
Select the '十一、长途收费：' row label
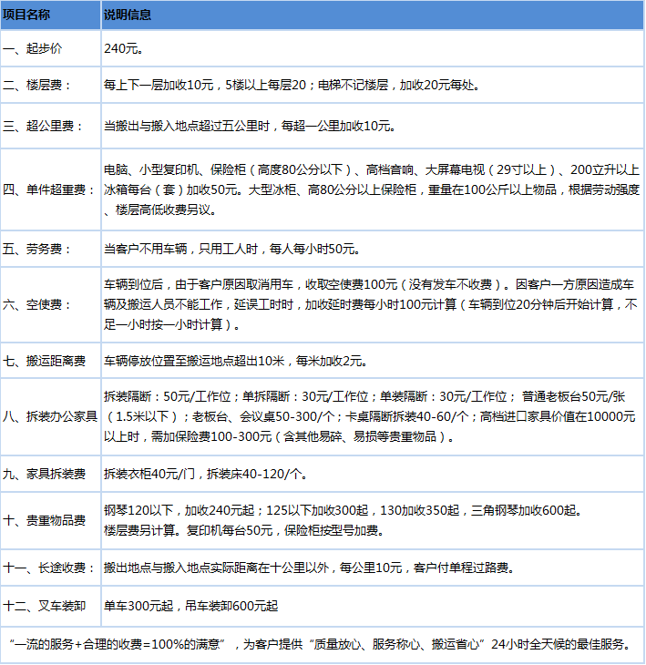[x=49, y=568]
